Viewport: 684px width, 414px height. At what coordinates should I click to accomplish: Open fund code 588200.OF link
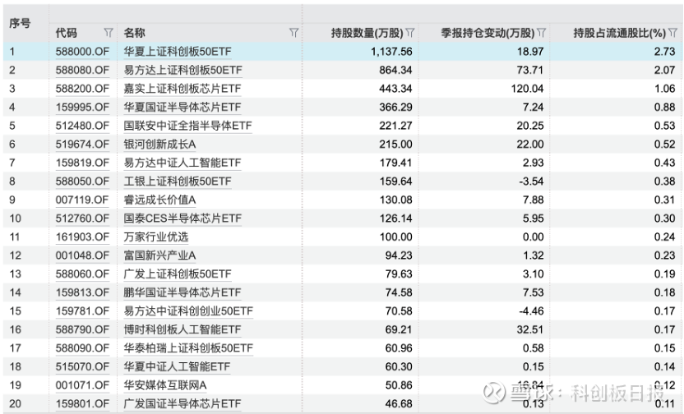click(x=82, y=89)
